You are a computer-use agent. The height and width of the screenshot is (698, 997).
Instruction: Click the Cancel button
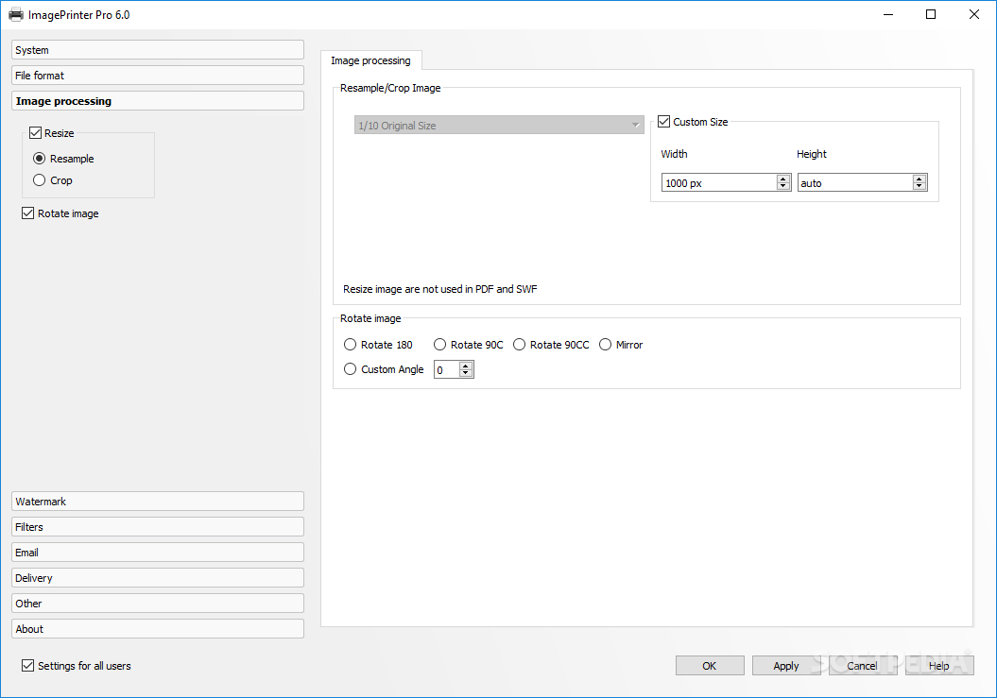(863, 665)
